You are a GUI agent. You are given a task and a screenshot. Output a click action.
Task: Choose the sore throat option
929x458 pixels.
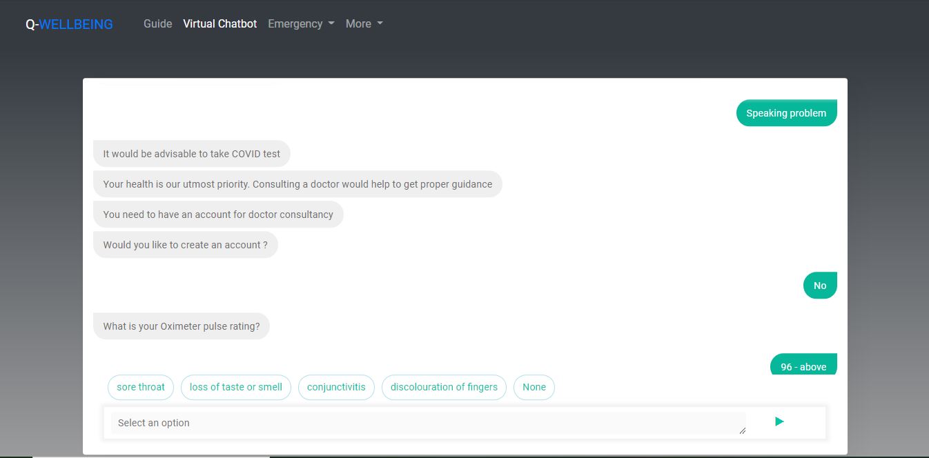pos(141,387)
